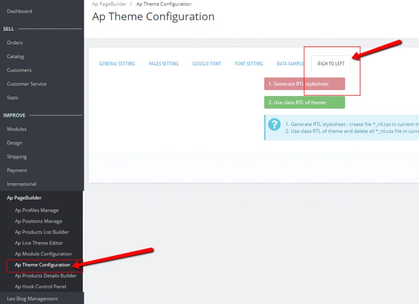This screenshot has height=304, width=419.
Task: Open Modules under IMPROVE
Action: [x=16, y=129]
